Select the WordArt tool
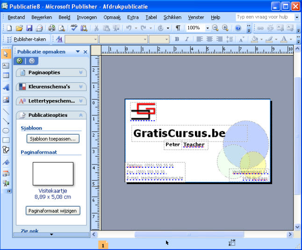Viewport: 302px width, 250px height. (x=6, y=87)
